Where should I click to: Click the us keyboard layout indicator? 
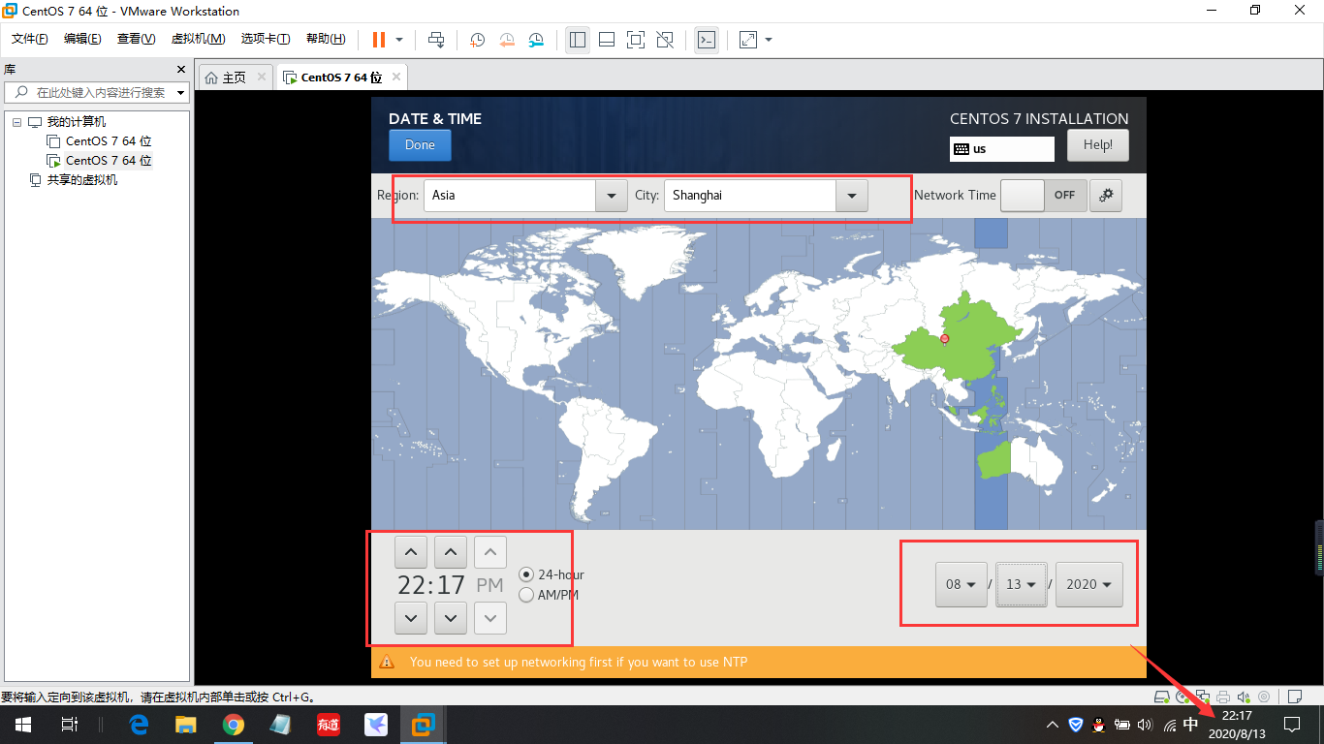1002,149
